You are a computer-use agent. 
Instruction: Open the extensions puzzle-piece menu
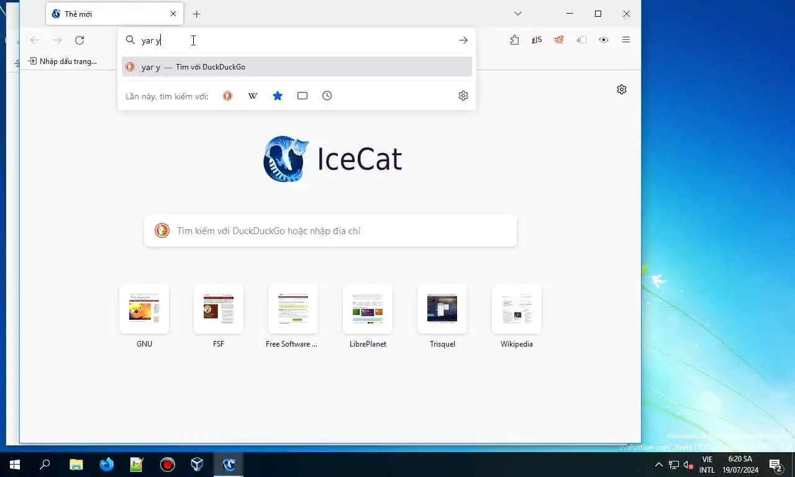point(514,40)
